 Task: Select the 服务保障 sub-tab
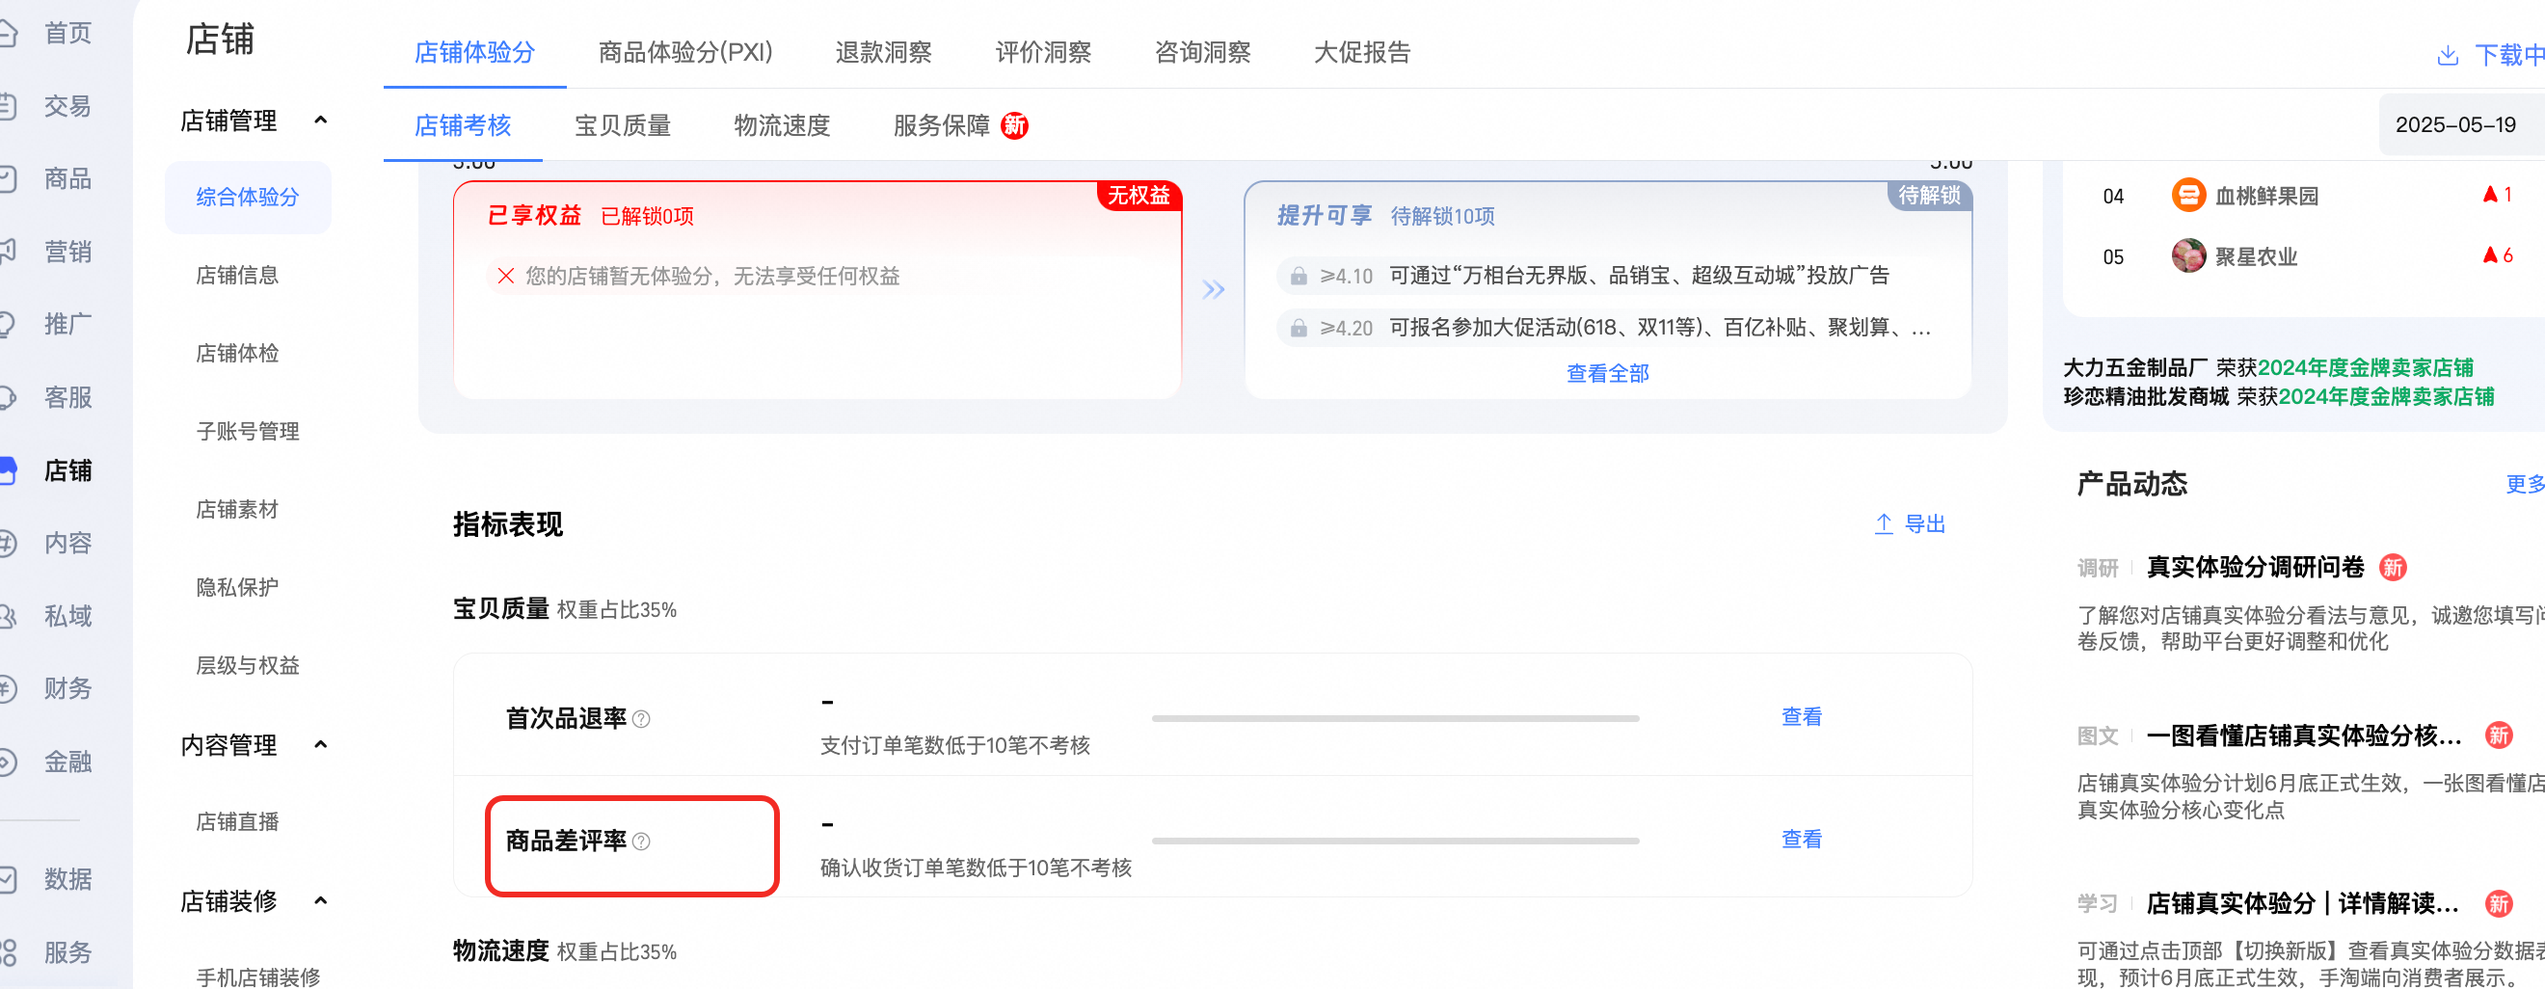click(942, 125)
